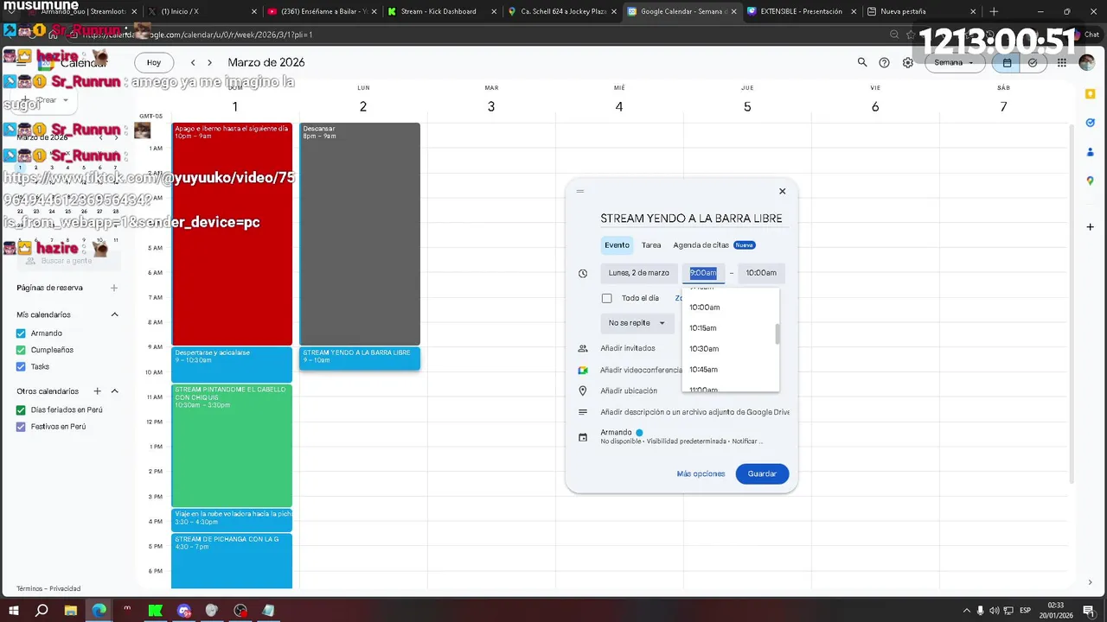Open the Semana view dropdown

point(954,62)
